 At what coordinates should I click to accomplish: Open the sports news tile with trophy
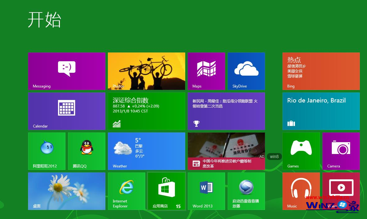pyautogui.click(x=226, y=111)
